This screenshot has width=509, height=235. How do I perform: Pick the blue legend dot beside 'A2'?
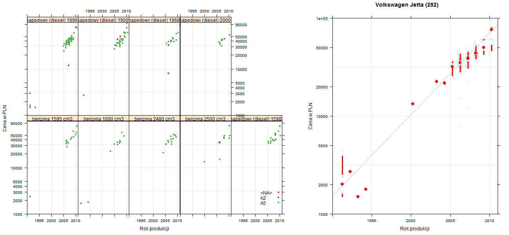[278, 197]
